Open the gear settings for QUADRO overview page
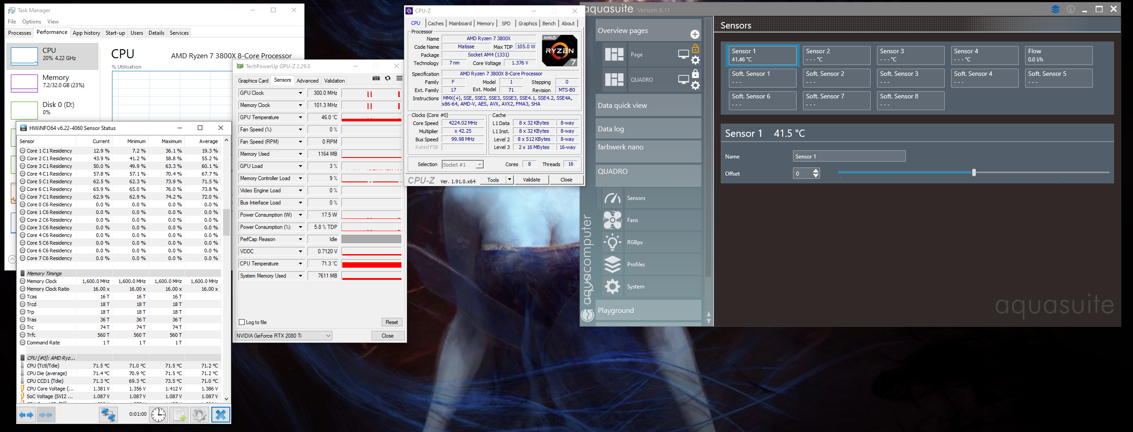1133x432 pixels. click(x=695, y=85)
